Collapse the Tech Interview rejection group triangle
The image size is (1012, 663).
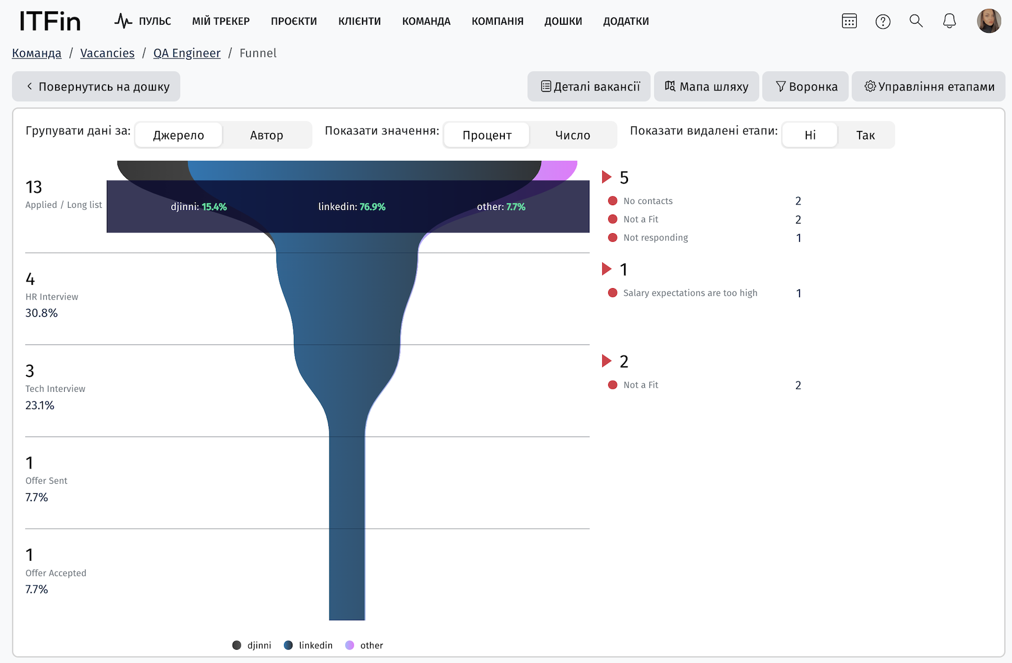[607, 361]
